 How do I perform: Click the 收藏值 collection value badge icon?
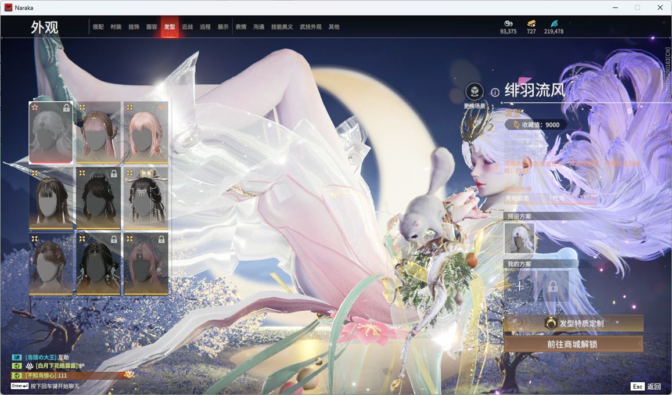coord(516,125)
